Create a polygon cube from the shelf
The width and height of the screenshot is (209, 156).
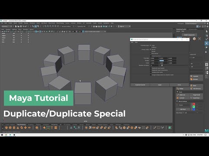[10, 127]
